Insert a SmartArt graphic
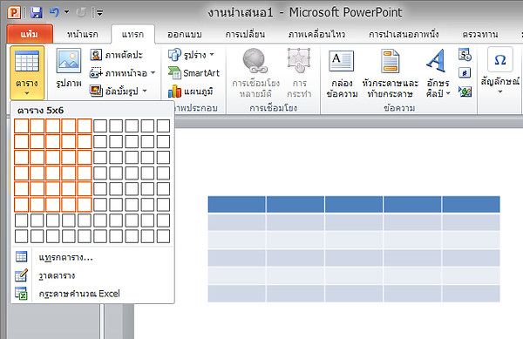The height and width of the screenshot is (339, 523). (x=194, y=73)
